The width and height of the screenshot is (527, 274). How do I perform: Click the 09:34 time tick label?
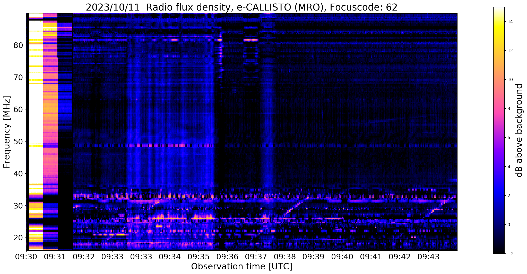(x=170, y=257)
